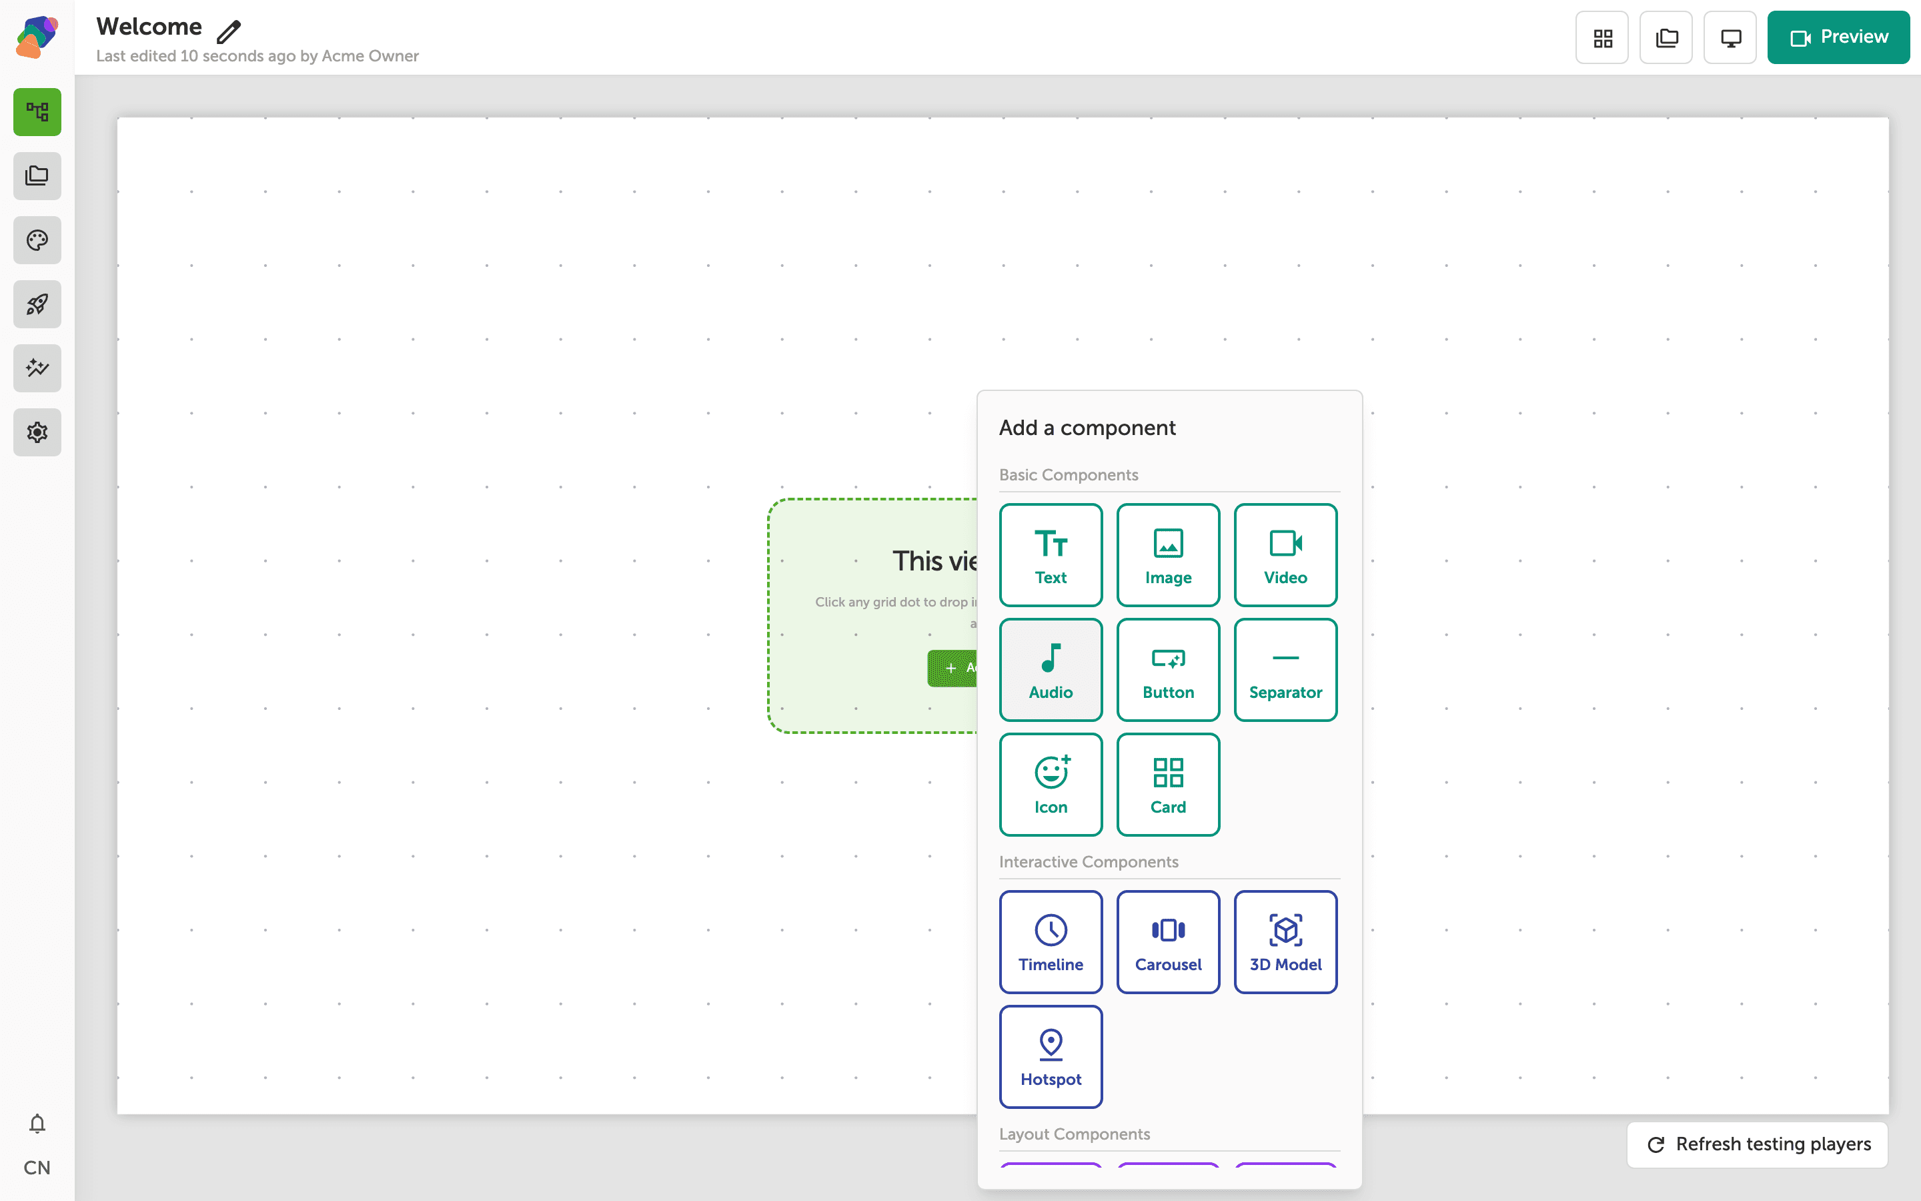Add a Hotspot component

(x=1050, y=1056)
